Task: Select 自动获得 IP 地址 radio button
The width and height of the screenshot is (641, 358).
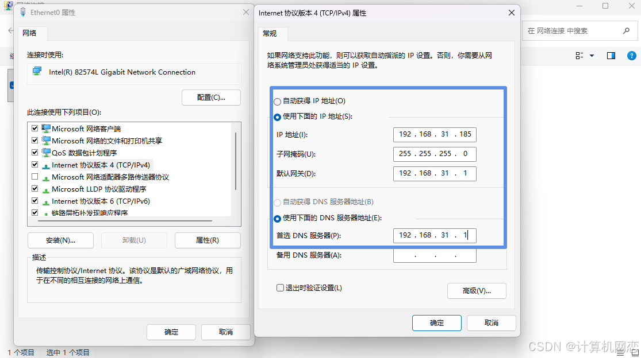Action: tap(278, 101)
